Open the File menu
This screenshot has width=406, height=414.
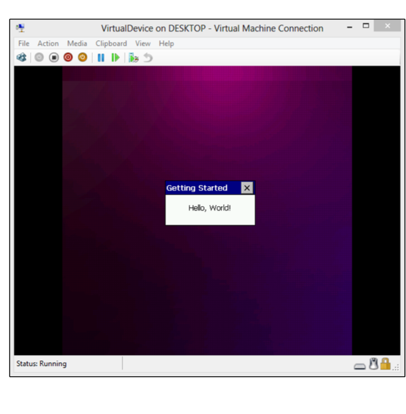23,43
